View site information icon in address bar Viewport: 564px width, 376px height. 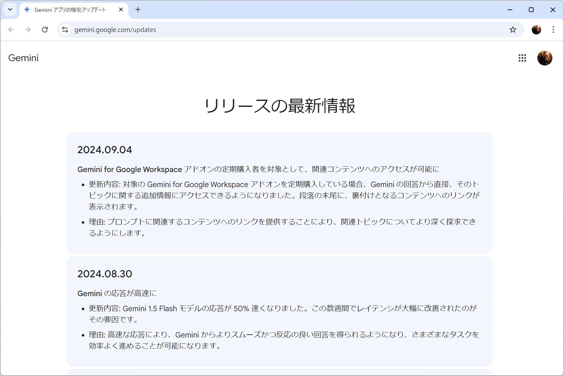coord(65,29)
